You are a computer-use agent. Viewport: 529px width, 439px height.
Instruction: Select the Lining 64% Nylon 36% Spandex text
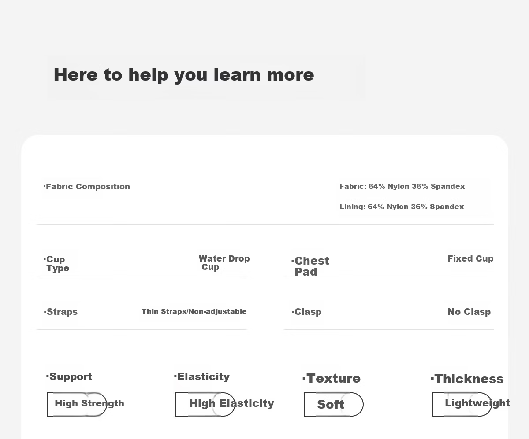[x=402, y=207]
